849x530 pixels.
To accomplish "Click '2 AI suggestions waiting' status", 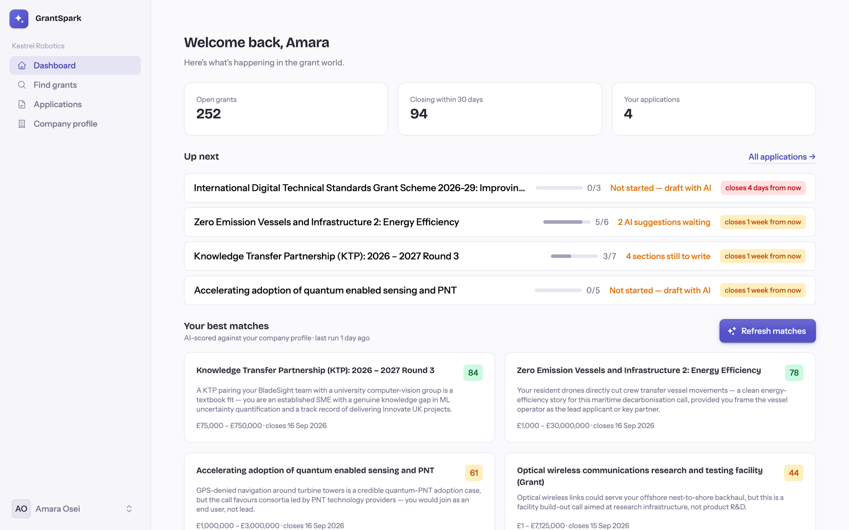I will (664, 222).
